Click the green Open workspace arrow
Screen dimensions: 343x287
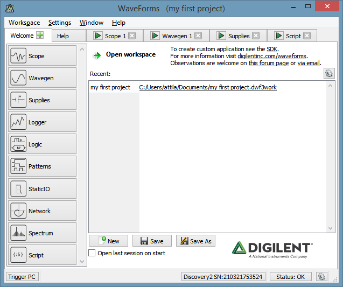click(97, 55)
